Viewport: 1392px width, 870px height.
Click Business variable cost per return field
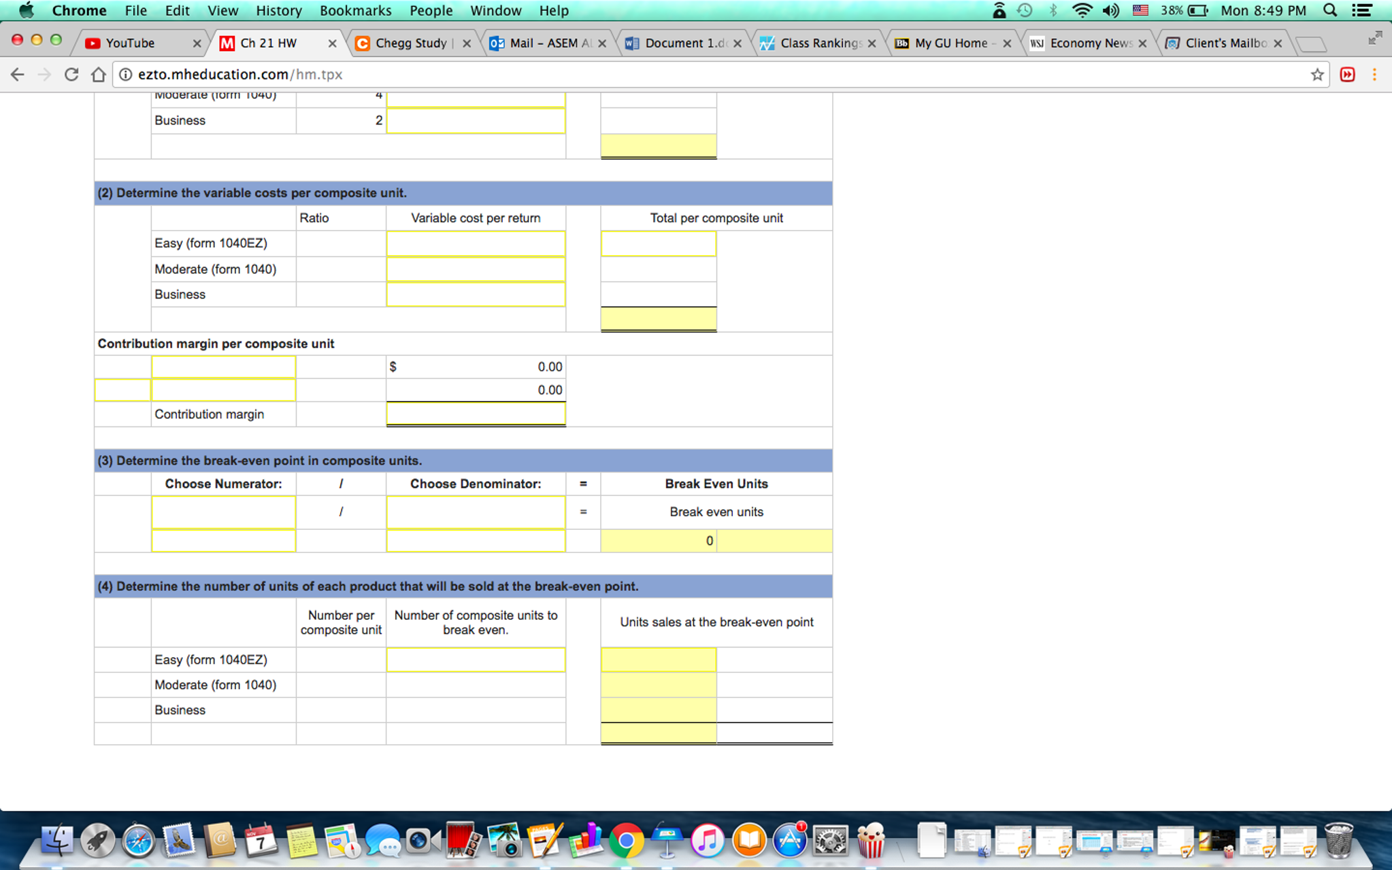[x=475, y=295]
